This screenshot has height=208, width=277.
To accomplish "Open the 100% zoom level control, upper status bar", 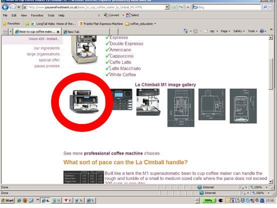I will 259,187.
